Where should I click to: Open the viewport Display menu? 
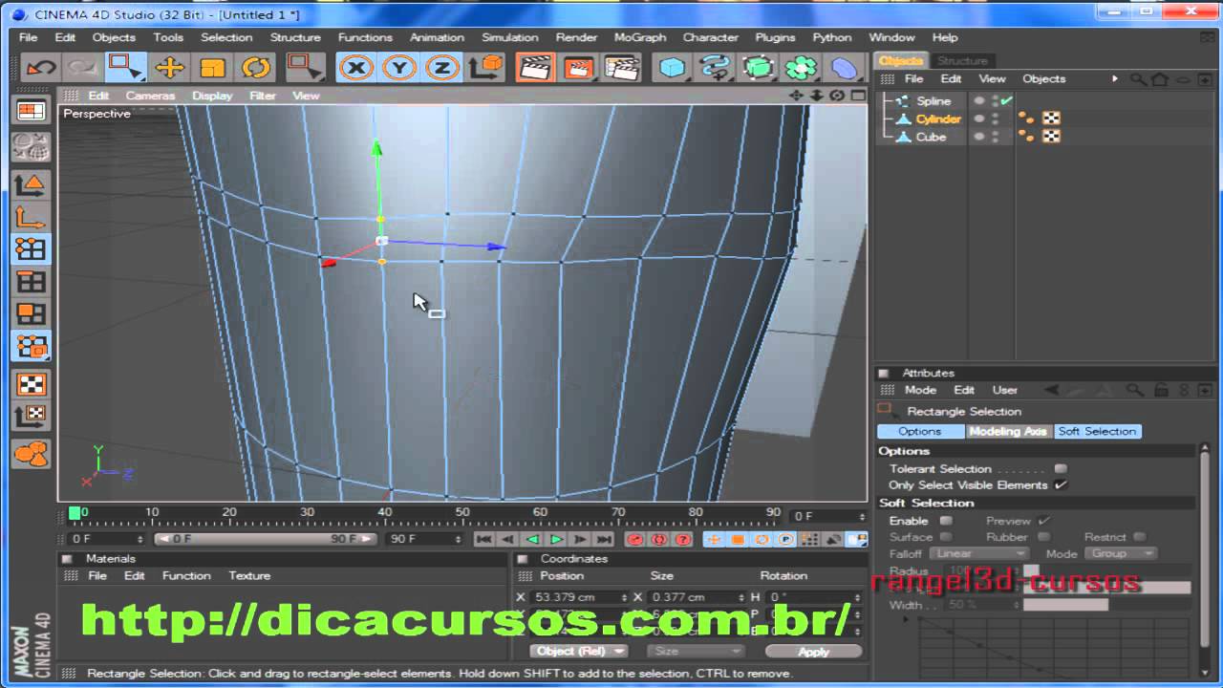click(212, 96)
